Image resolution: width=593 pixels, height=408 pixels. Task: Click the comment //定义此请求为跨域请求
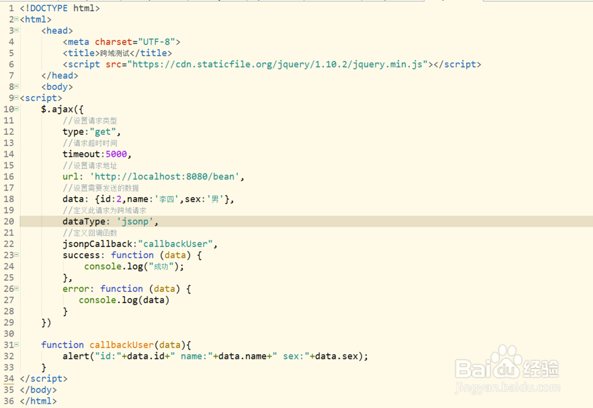[x=104, y=210]
